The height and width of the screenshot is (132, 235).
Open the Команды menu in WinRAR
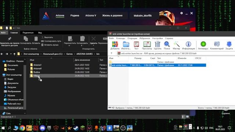[x=120, y=38]
